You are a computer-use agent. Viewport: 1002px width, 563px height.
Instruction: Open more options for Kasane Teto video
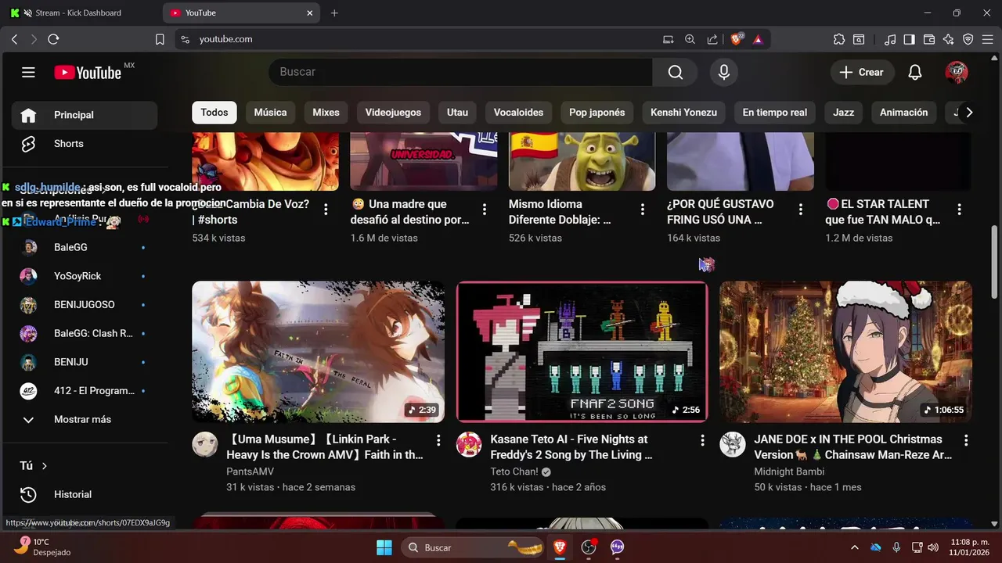[702, 440]
